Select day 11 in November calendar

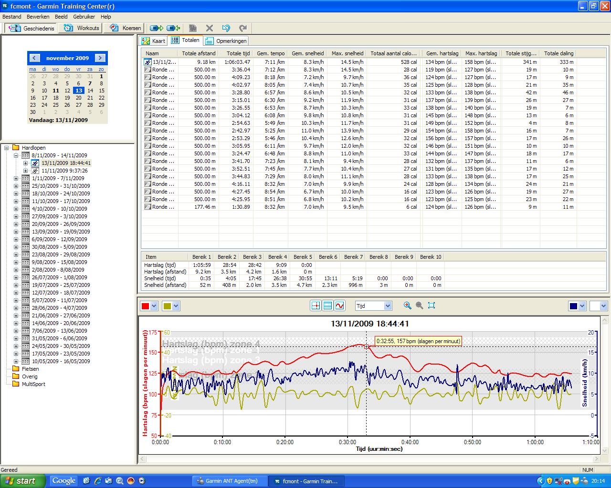(56, 91)
